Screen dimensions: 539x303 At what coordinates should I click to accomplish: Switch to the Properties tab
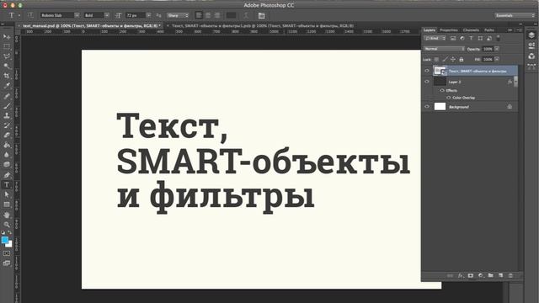pyautogui.click(x=449, y=30)
